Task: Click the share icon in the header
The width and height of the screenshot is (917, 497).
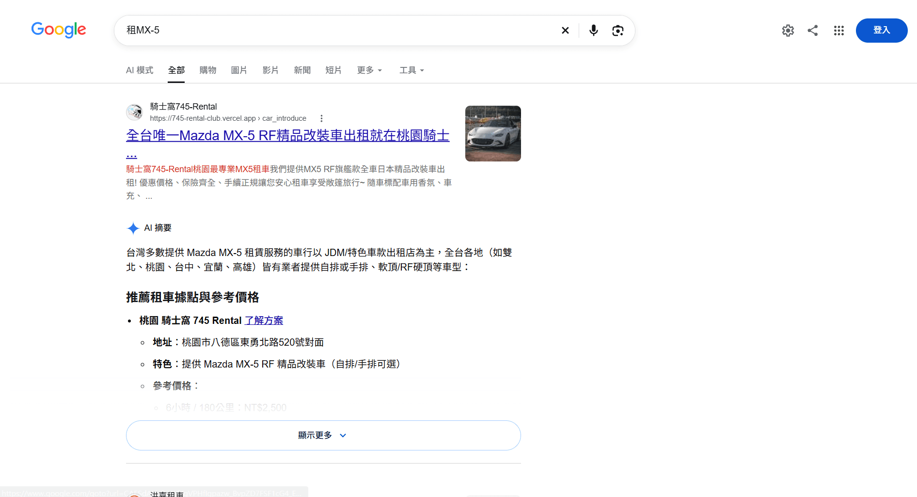Action: [x=813, y=31]
